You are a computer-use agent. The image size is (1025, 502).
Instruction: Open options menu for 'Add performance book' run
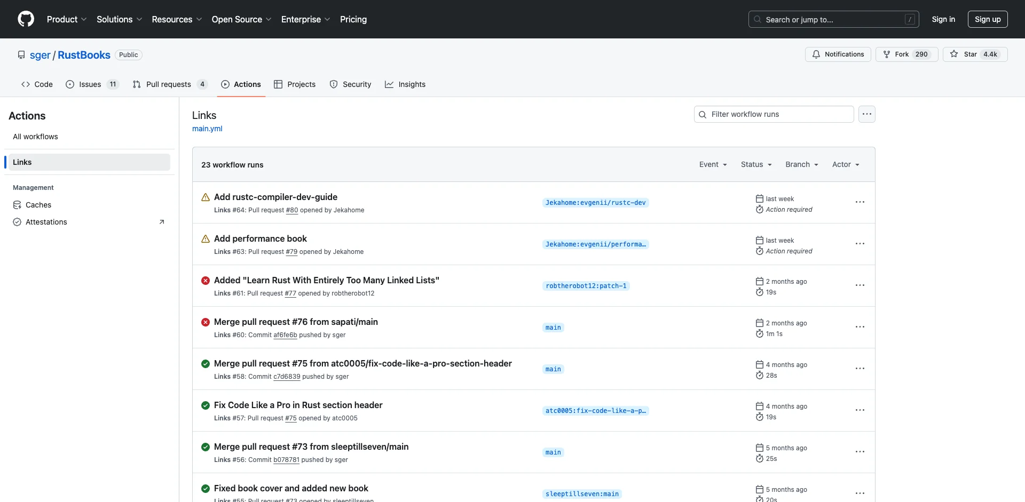click(x=860, y=244)
